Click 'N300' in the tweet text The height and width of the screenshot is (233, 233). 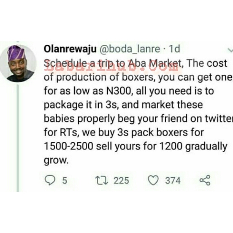[118, 91]
